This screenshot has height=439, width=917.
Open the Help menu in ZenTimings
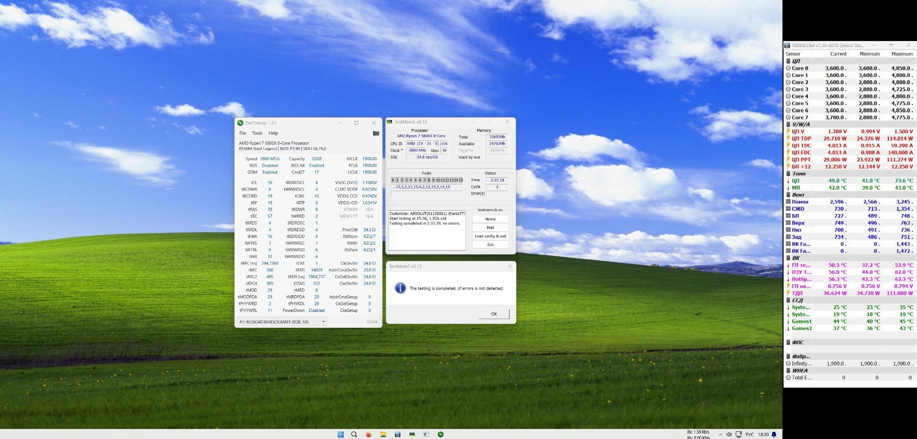tap(273, 133)
